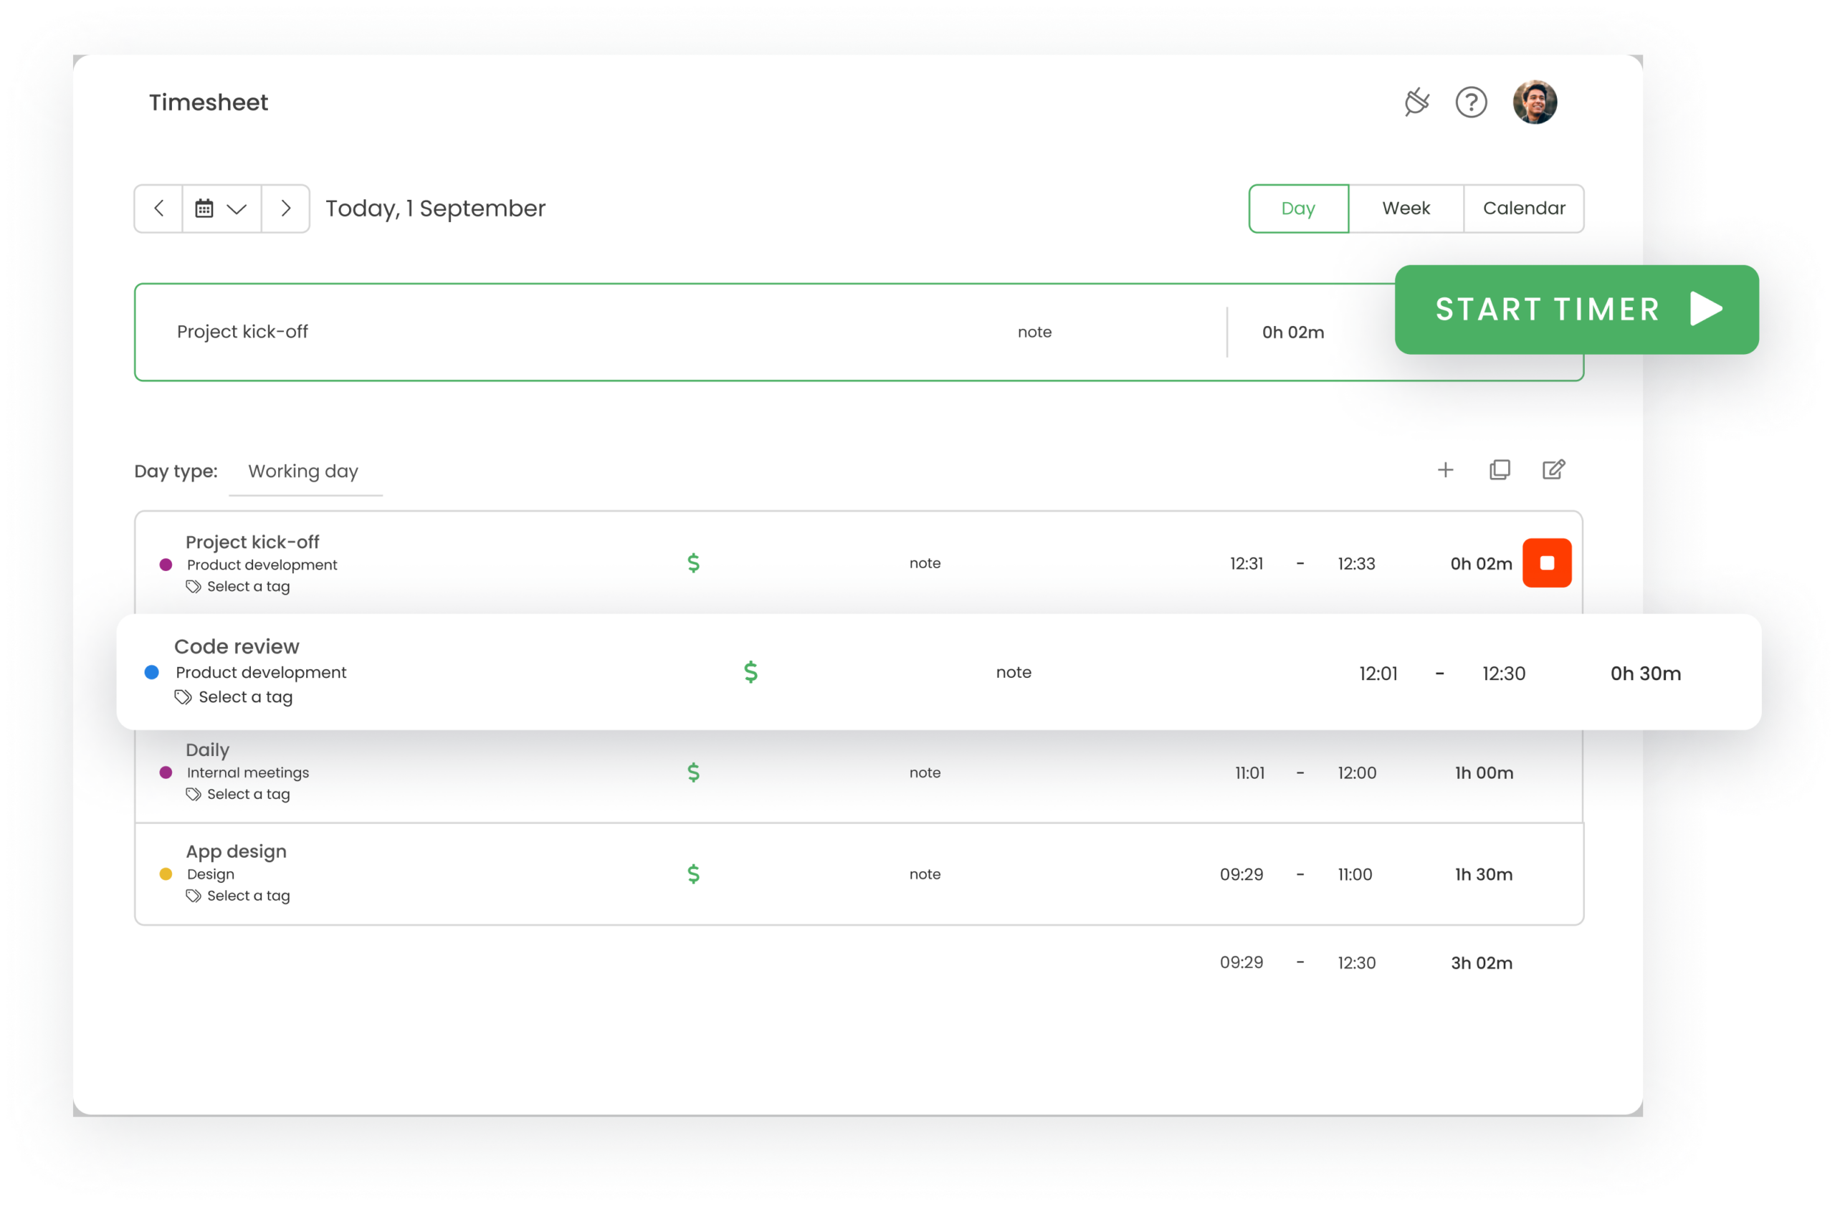Toggle the billable dollar on Project kick-off

[x=693, y=563]
